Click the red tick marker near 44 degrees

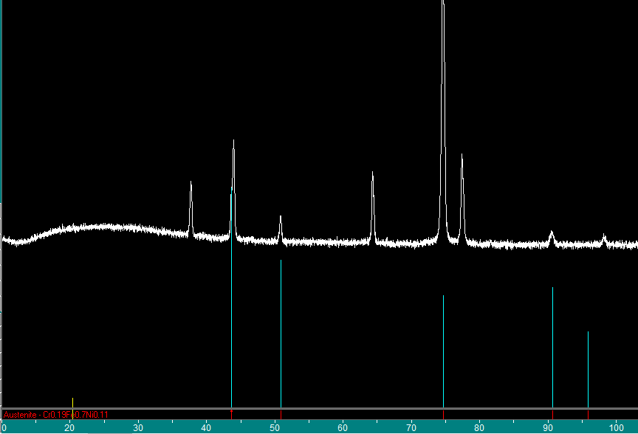coord(232,415)
